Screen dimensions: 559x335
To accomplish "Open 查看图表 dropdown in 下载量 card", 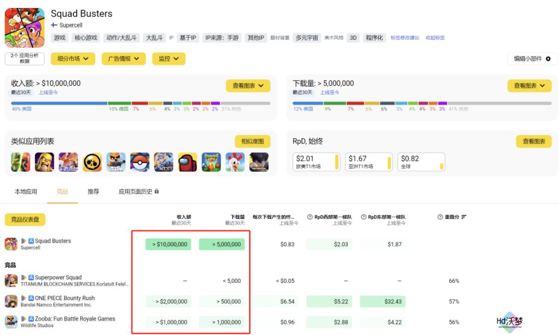I will [x=530, y=86].
